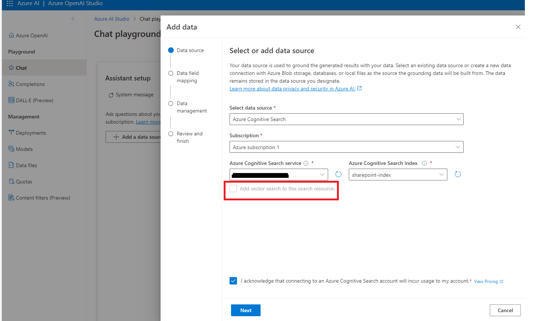
Task: Open the DALL·E (Preview) section
Action: (11, 100)
